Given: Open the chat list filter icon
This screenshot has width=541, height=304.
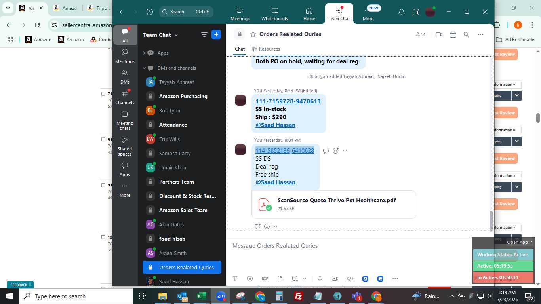Looking at the screenshot, I should [204, 35].
